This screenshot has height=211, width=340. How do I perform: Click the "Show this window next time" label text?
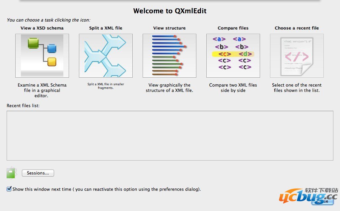(x=42, y=189)
